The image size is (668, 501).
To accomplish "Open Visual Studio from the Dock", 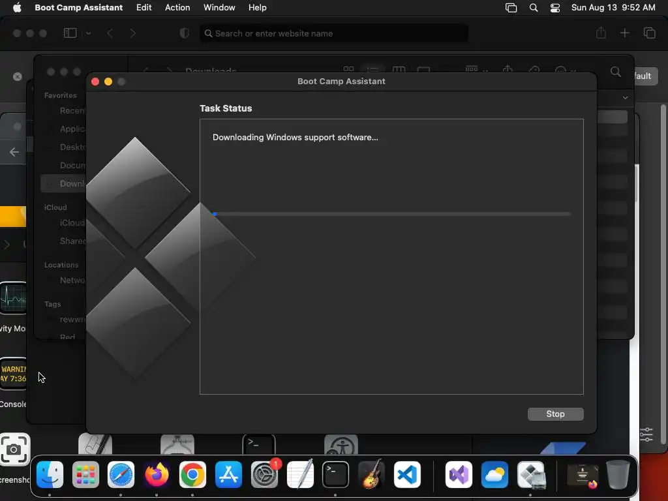I will point(459,475).
